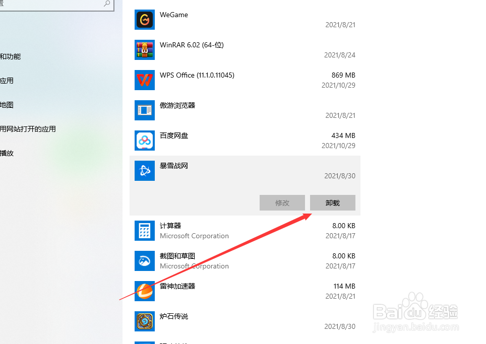Select the 暴雪战网 entry name
This screenshot has height=344, width=486.
[174, 166]
